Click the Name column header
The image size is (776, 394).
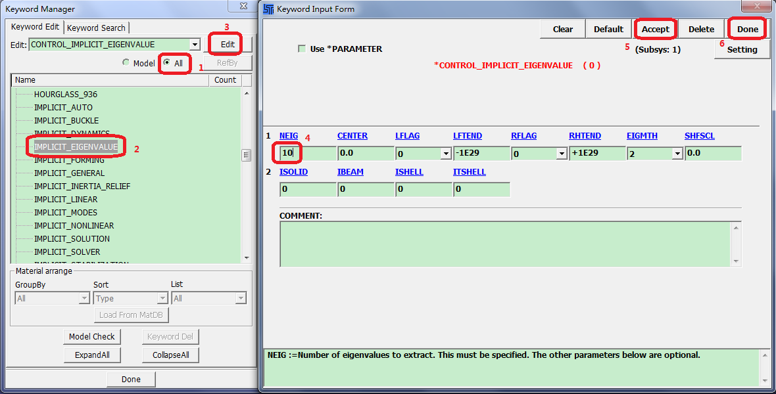[110, 80]
